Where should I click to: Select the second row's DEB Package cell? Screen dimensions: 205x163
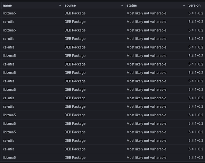click(x=75, y=22)
